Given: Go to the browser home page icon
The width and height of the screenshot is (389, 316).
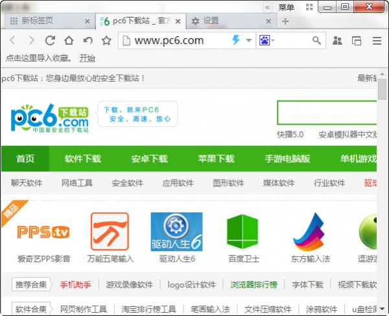Looking at the screenshot, I should pyautogui.click(x=69, y=40).
